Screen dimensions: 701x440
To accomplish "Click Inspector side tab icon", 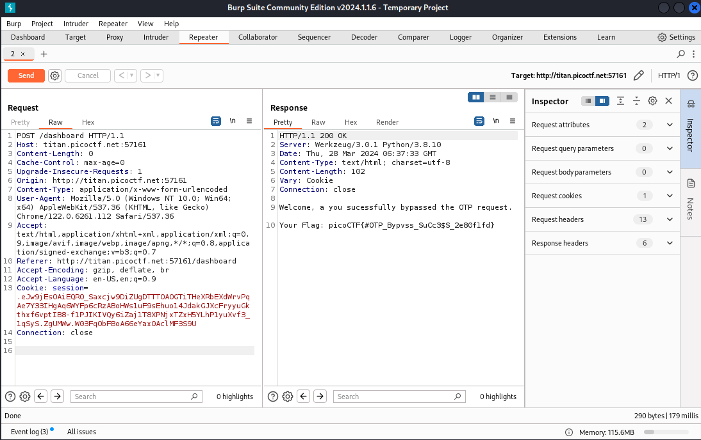I will pos(691,104).
